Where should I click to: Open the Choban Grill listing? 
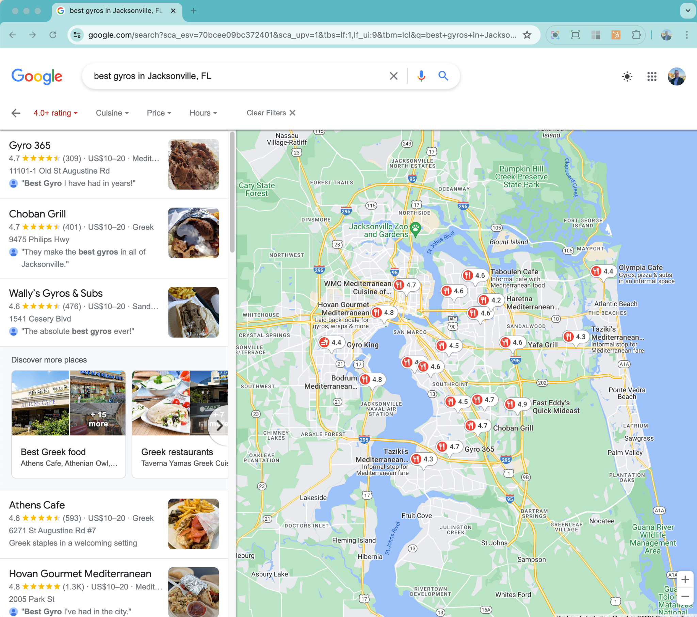tap(114, 239)
